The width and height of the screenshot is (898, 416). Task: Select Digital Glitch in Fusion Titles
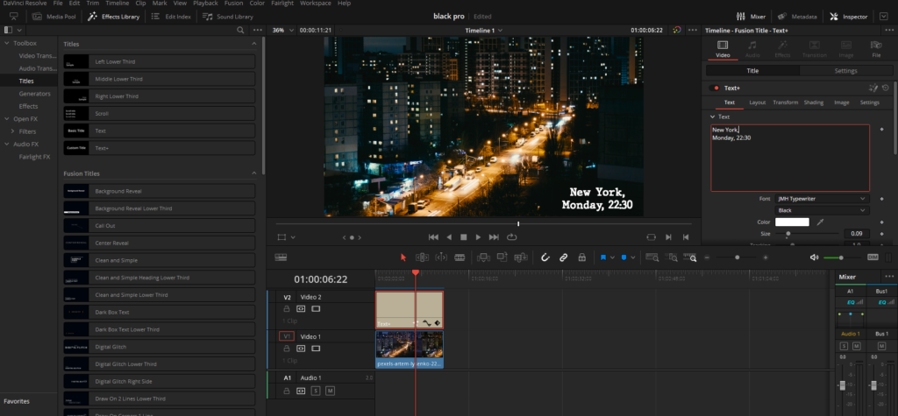click(160, 347)
